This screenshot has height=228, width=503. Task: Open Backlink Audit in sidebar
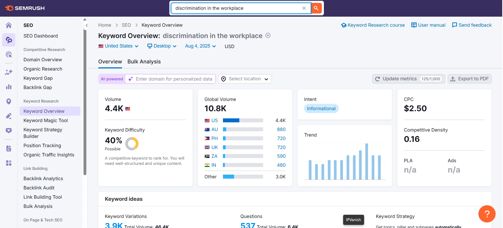[39, 188]
